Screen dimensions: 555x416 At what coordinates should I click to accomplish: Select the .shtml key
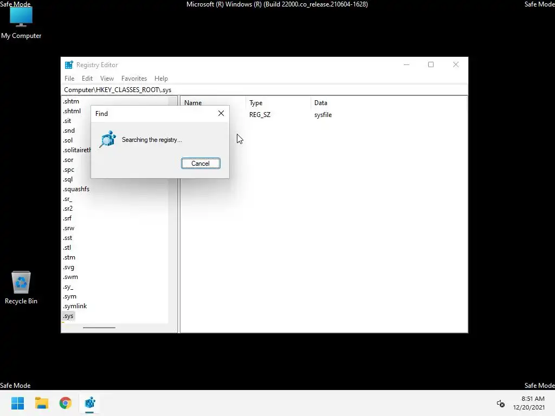coord(72,111)
